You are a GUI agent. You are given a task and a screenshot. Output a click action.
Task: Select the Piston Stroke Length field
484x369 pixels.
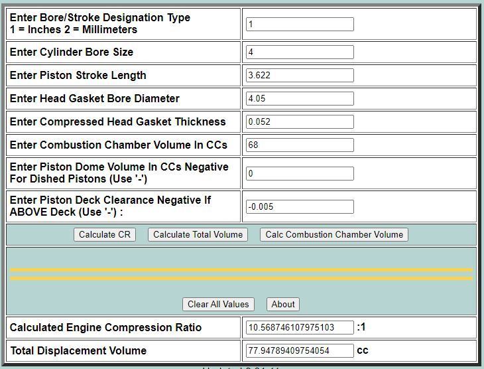[x=300, y=75]
